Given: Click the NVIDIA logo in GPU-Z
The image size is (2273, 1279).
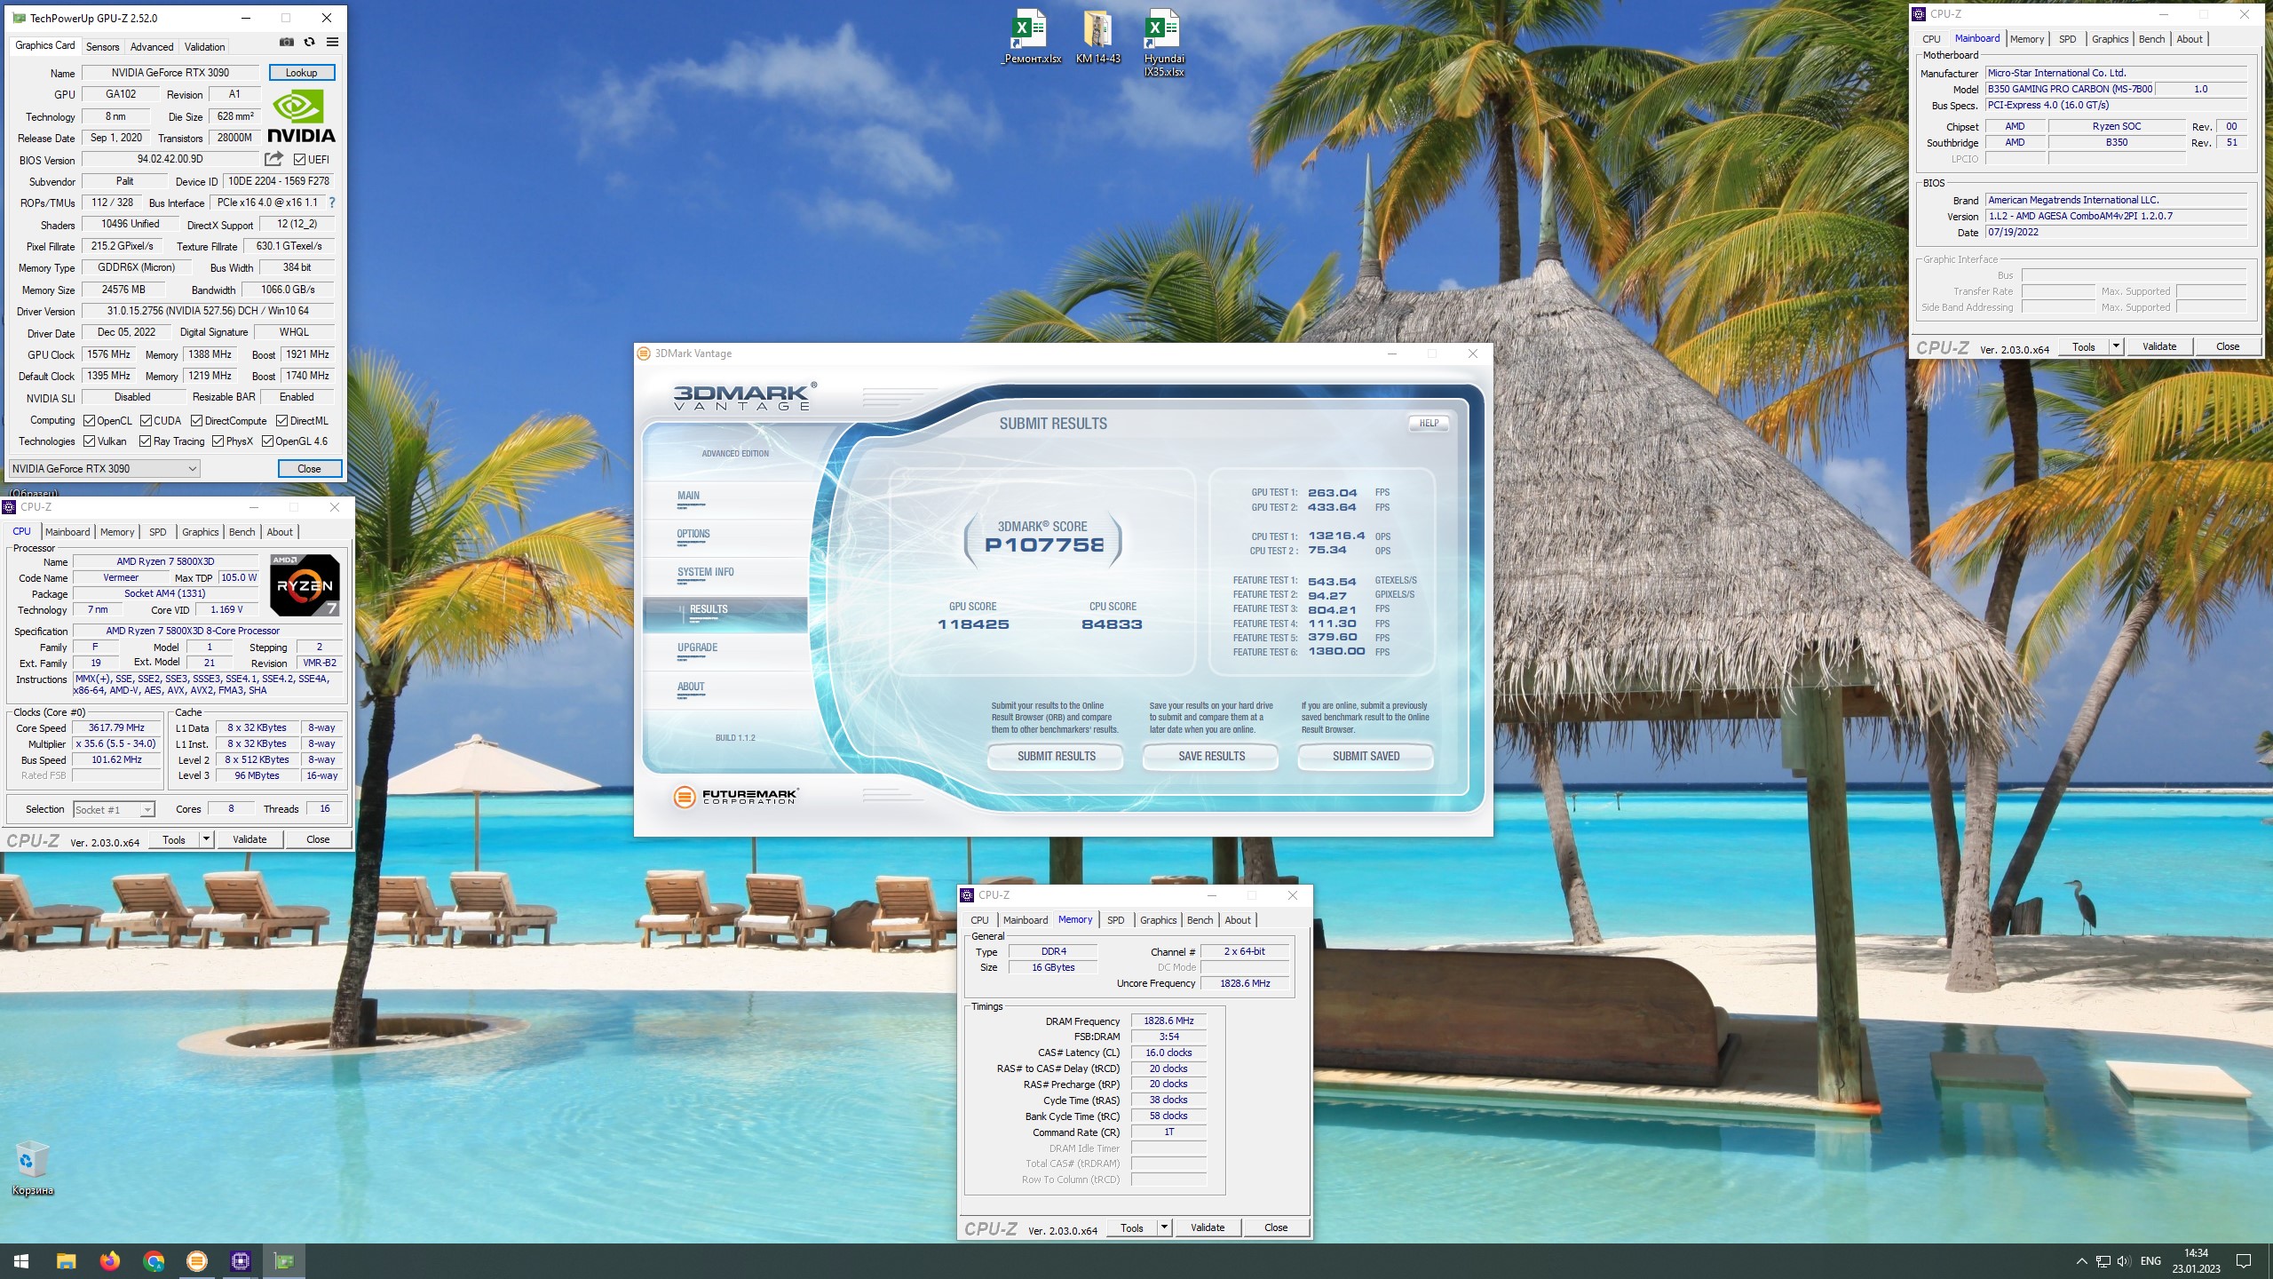Looking at the screenshot, I should click(x=301, y=116).
